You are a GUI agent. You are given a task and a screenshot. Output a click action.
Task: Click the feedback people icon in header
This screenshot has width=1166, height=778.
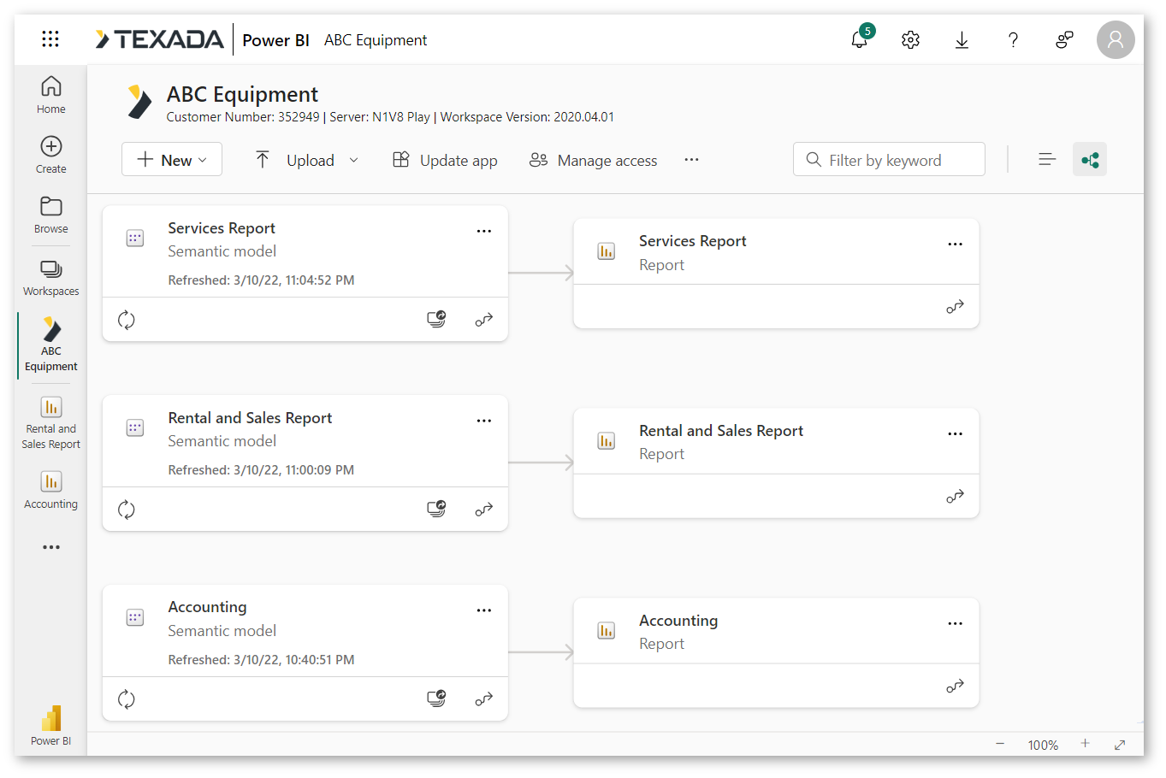1064,39
